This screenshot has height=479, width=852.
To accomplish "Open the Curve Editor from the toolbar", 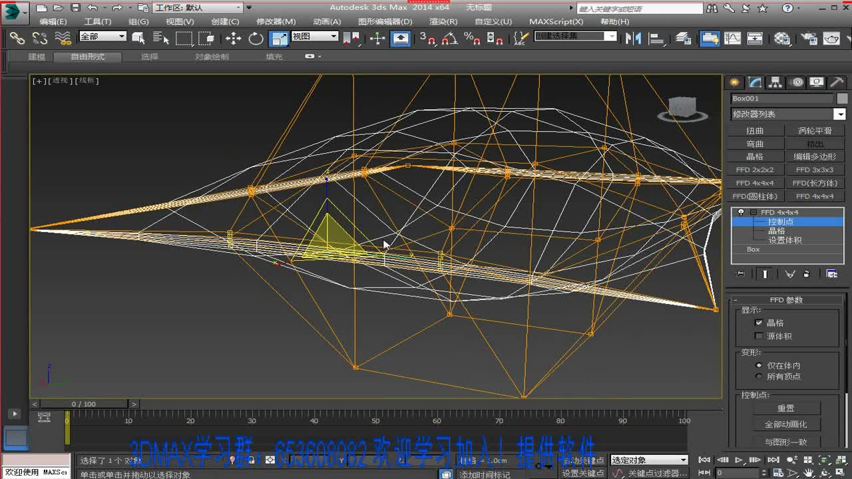I will point(732,39).
